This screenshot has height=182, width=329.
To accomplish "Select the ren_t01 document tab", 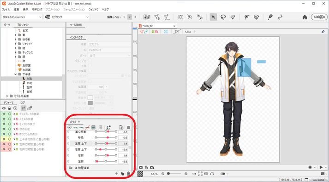I will coord(157,26).
